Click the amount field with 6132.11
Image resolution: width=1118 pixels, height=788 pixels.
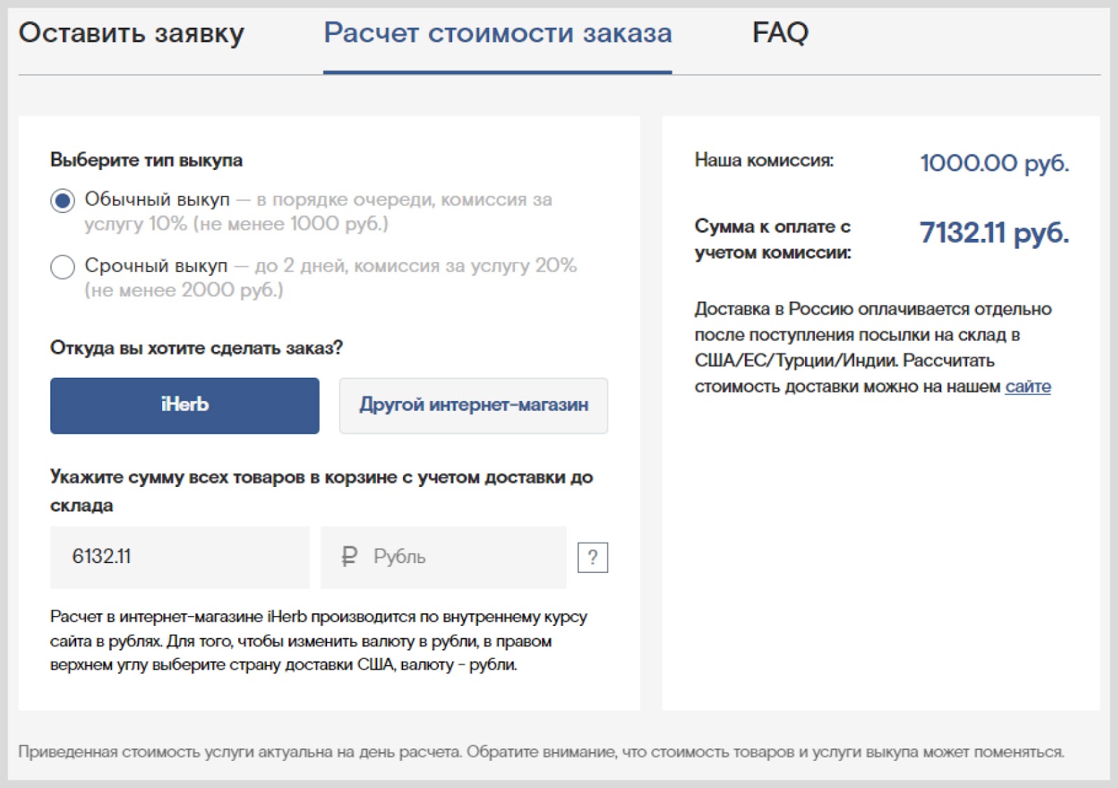(x=180, y=557)
